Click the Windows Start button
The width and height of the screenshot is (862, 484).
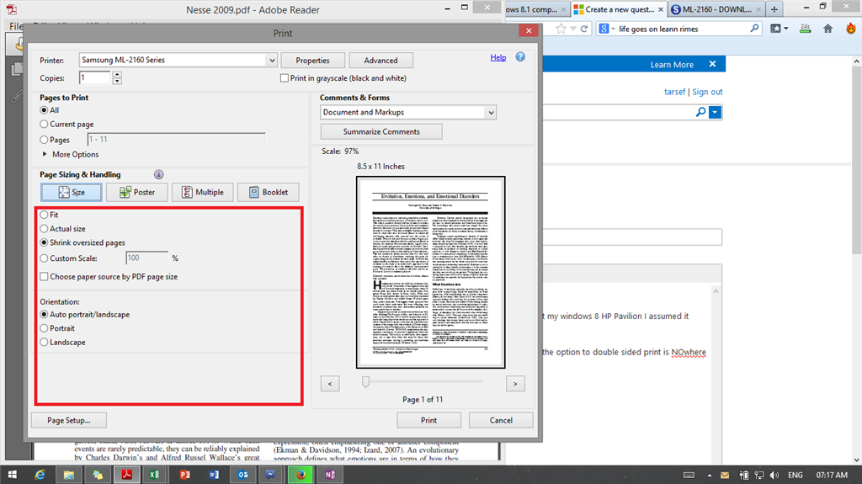point(12,475)
